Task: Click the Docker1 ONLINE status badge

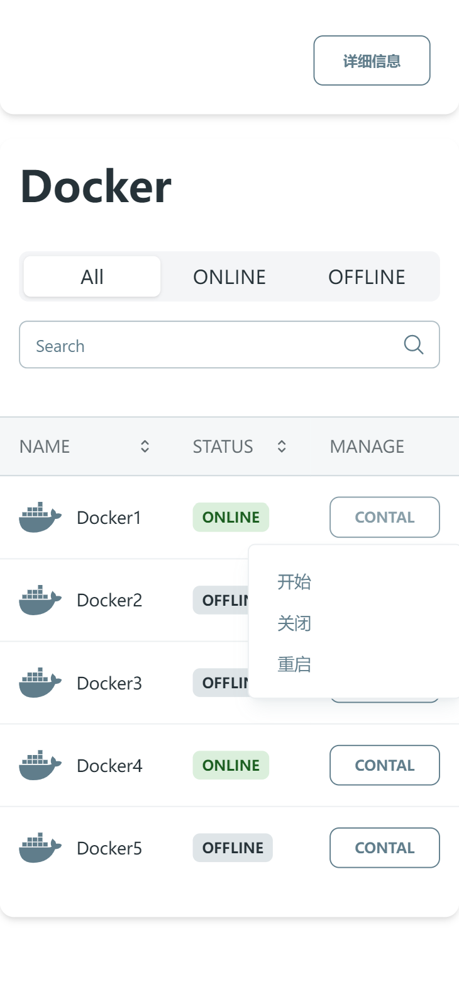Action: click(231, 517)
